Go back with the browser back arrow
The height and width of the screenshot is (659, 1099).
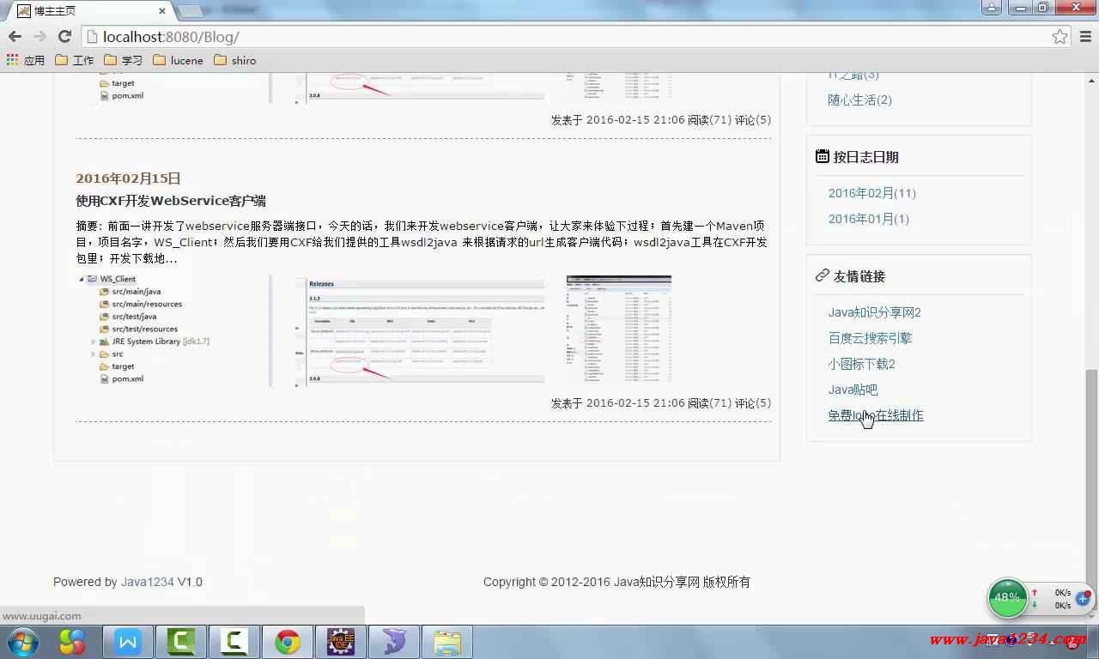pos(15,36)
